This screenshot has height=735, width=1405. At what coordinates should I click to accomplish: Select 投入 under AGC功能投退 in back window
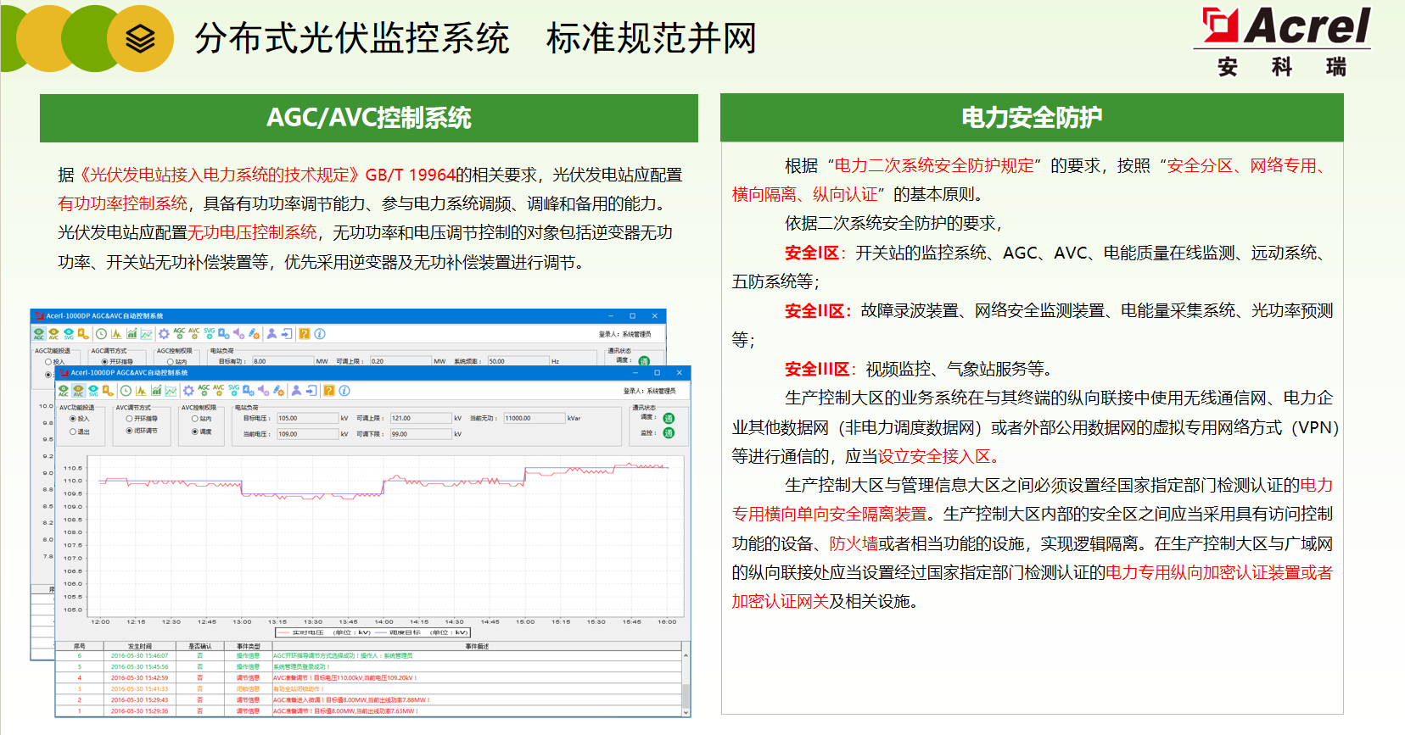click(x=54, y=362)
